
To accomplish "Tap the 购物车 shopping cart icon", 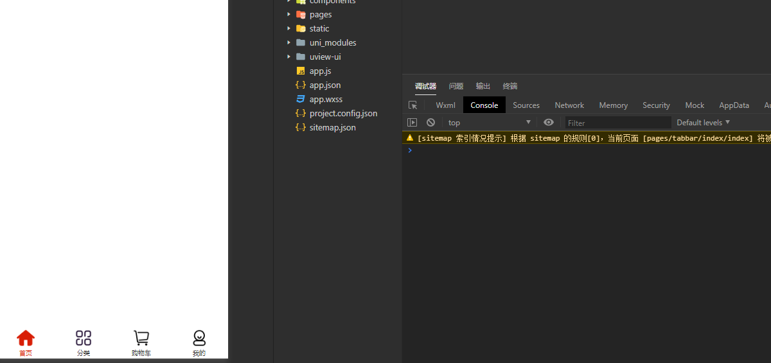I will tap(141, 338).
